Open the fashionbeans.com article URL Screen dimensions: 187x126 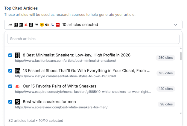click(x=65, y=61)
